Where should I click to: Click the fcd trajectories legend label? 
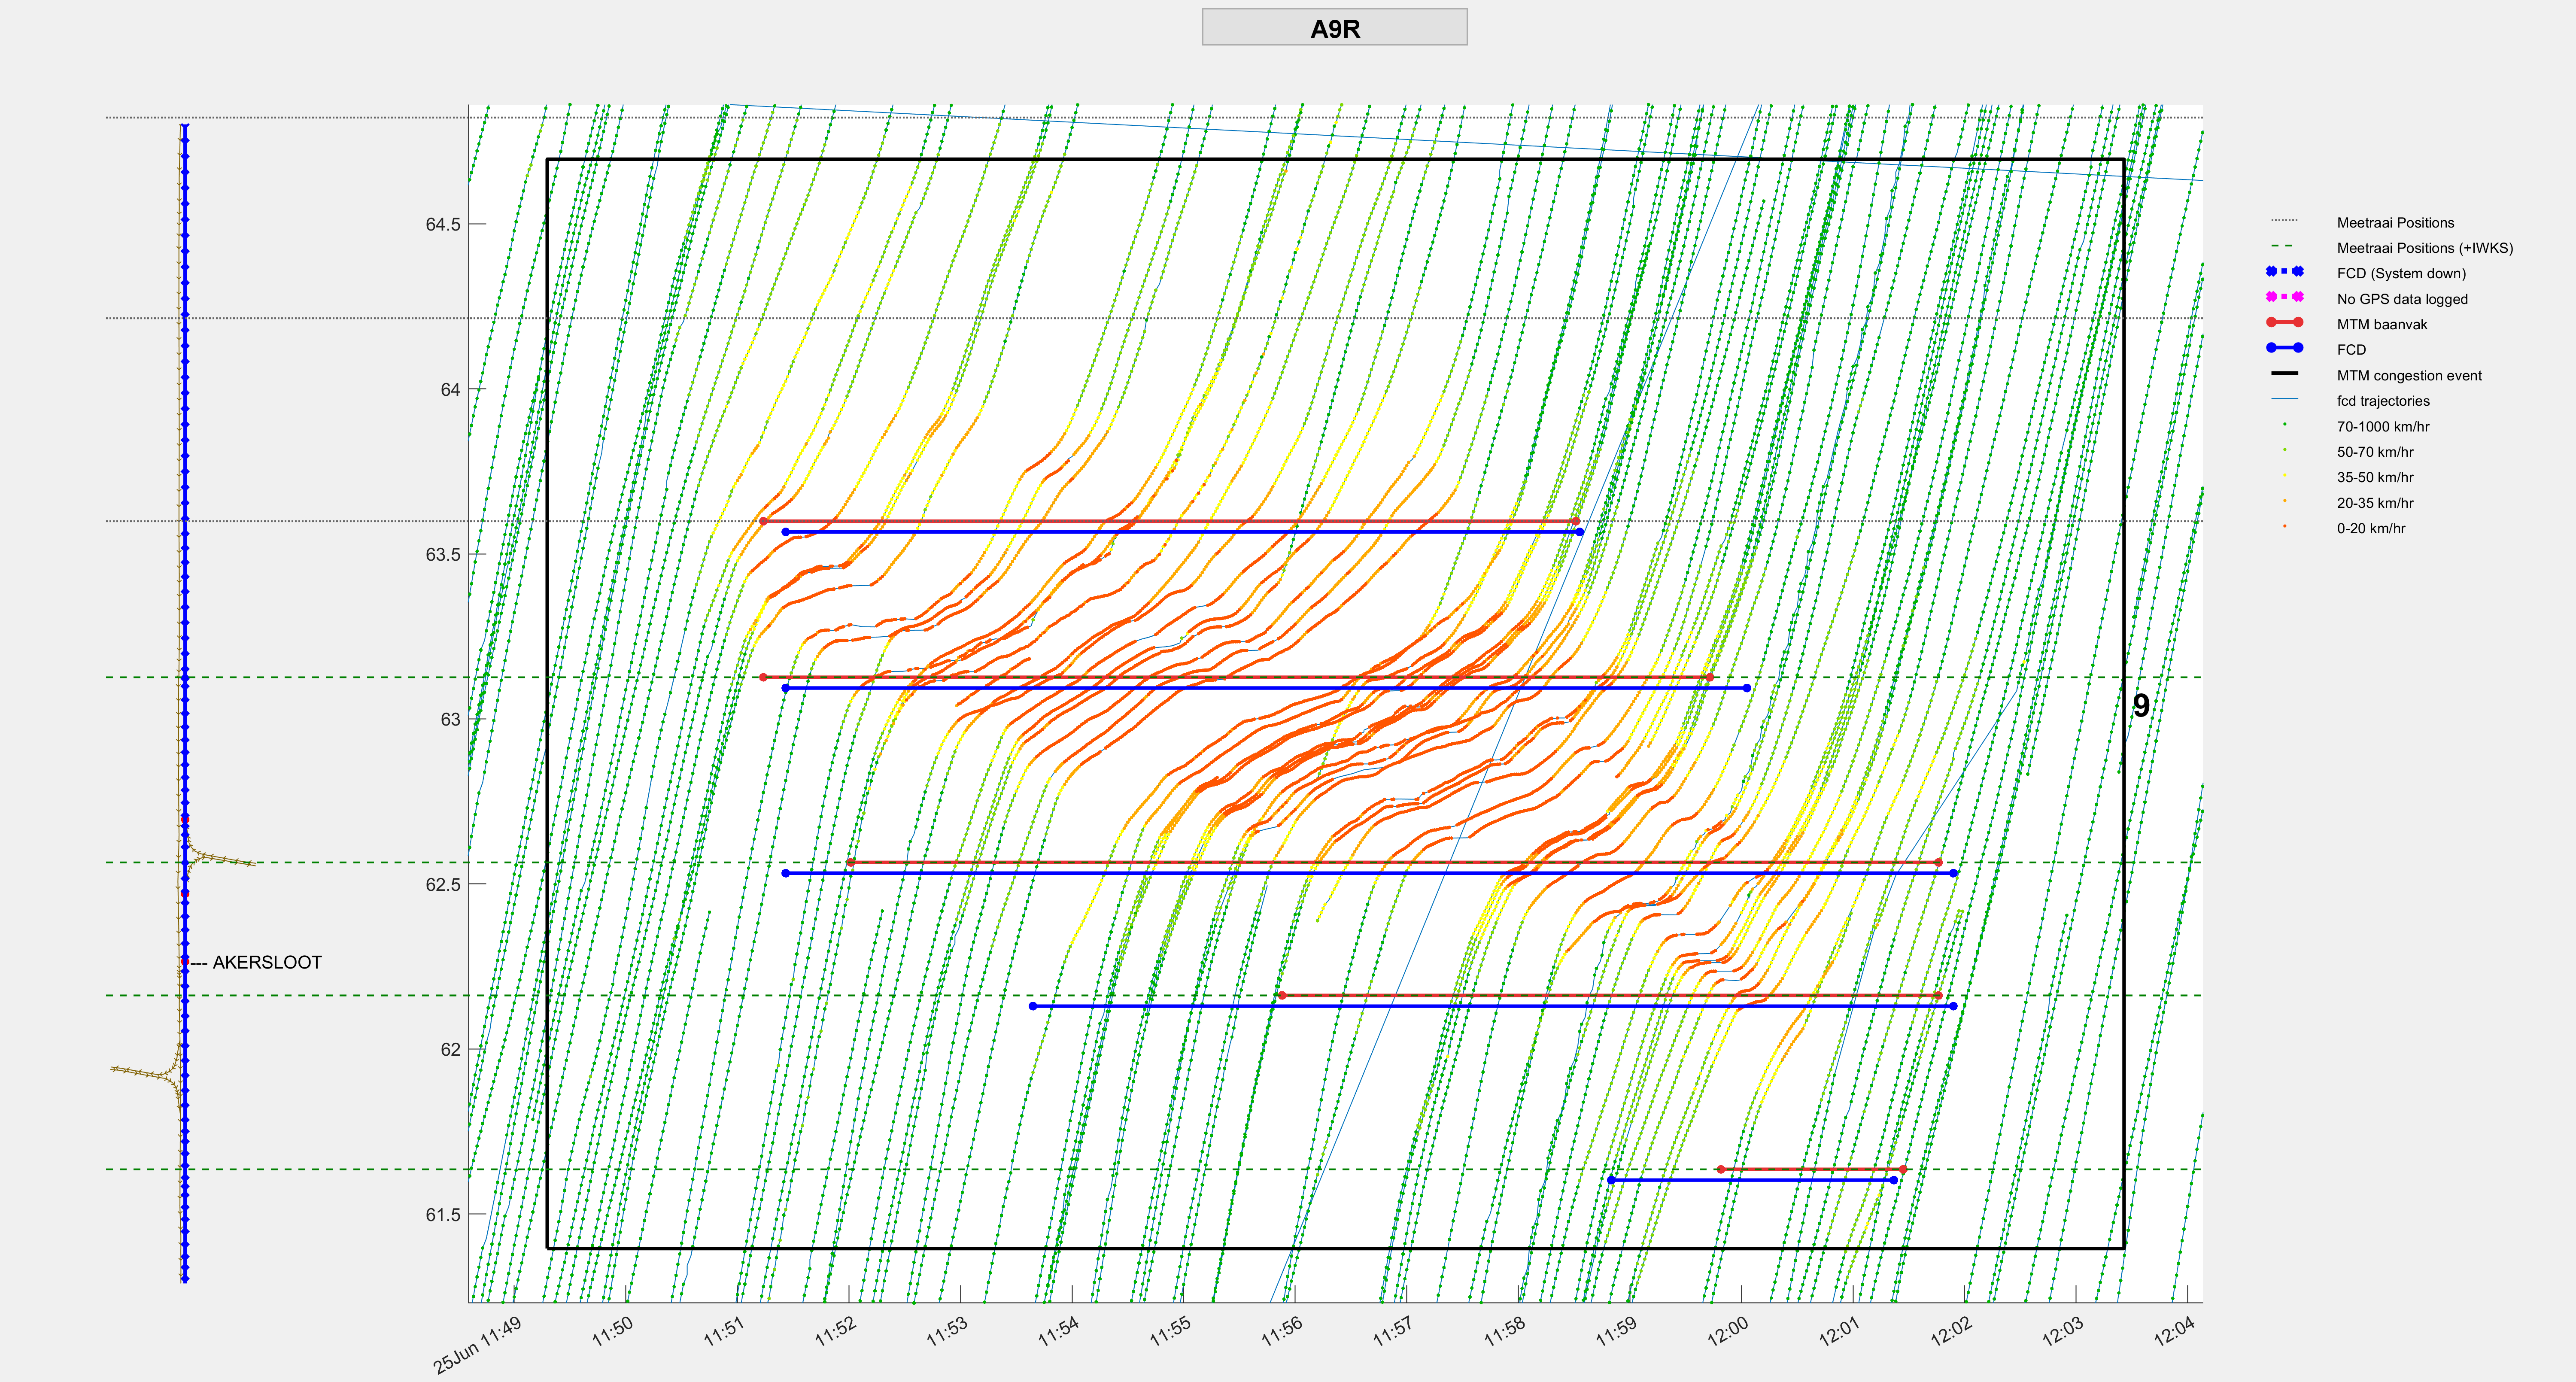click(x=2383, y=401)
